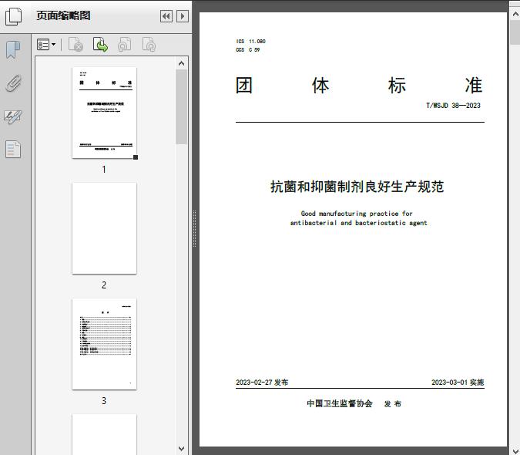The image size is (520, 455).
Task: Open the Attachments paperclip panel
Action: click(x=13, y=83)
